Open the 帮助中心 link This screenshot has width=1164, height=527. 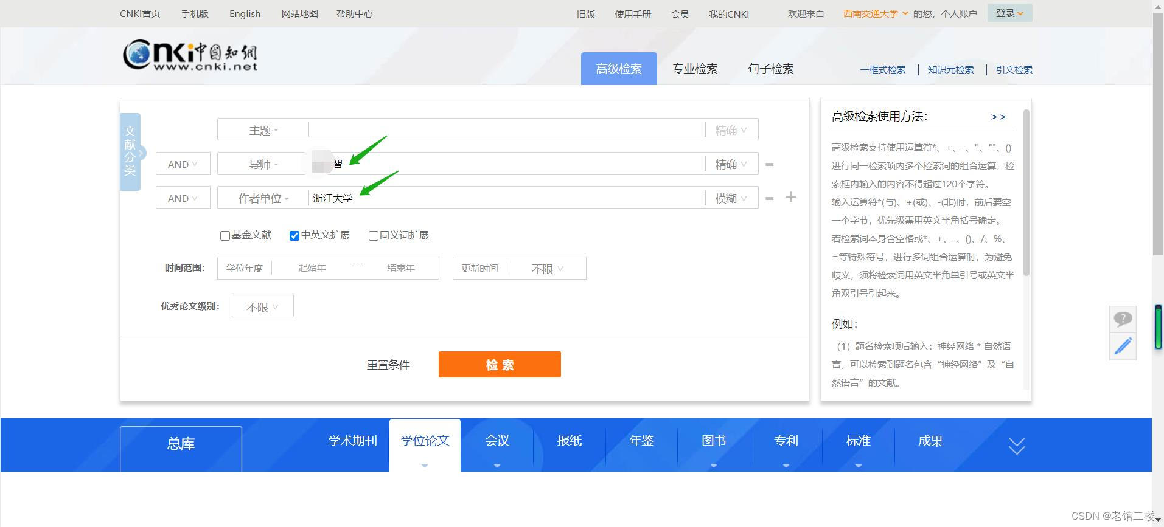355,13
